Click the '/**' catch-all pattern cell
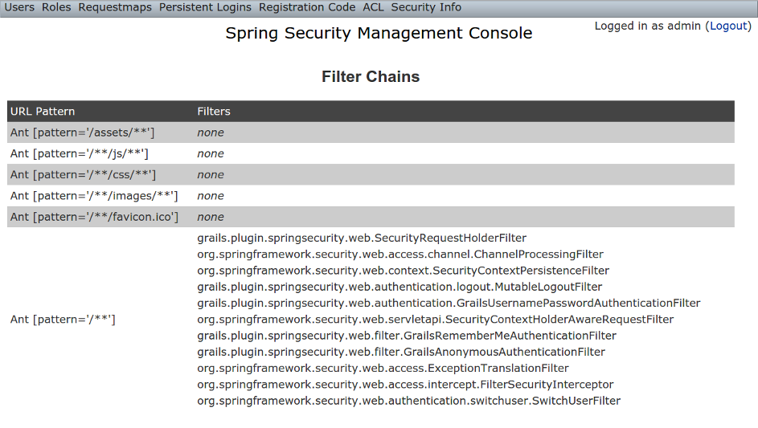 [x=63, y=320]
